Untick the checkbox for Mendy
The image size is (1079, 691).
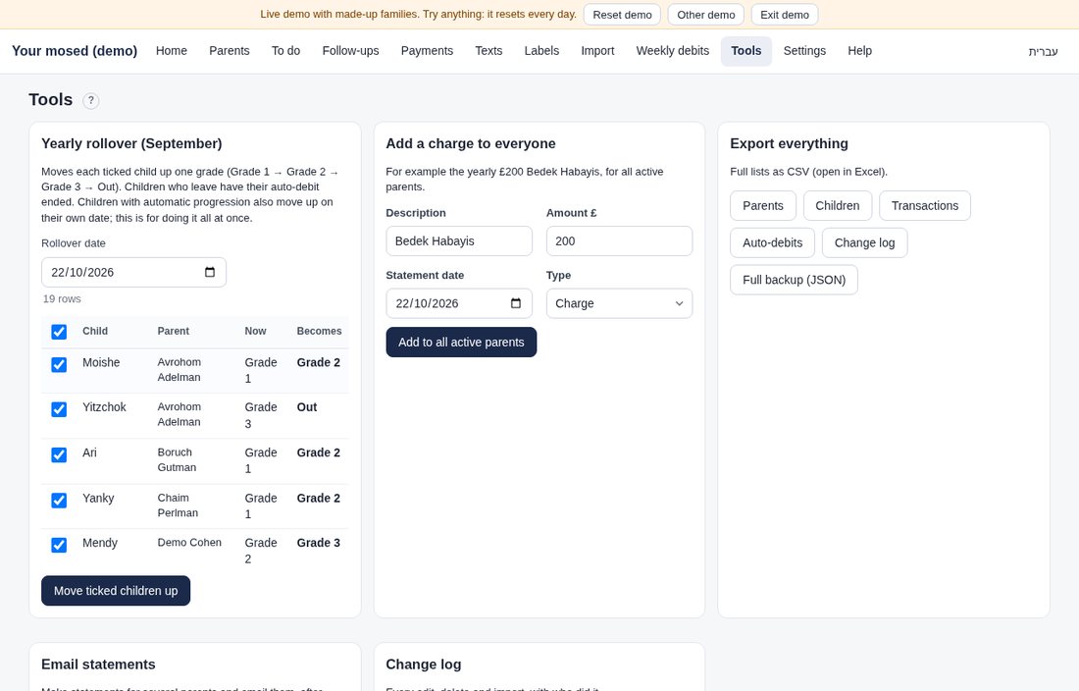[x=59, y=545]
